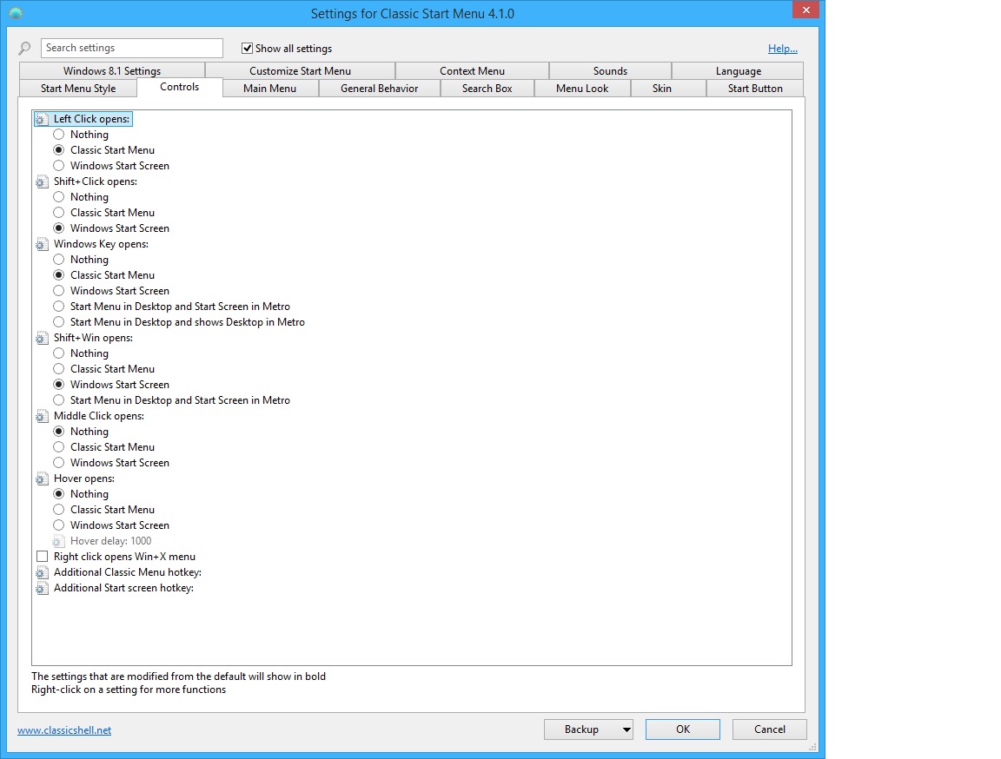Select the Shift+Click opens setting label
1001x759 pixels.
pyautogui.click(x=95, y=181)
